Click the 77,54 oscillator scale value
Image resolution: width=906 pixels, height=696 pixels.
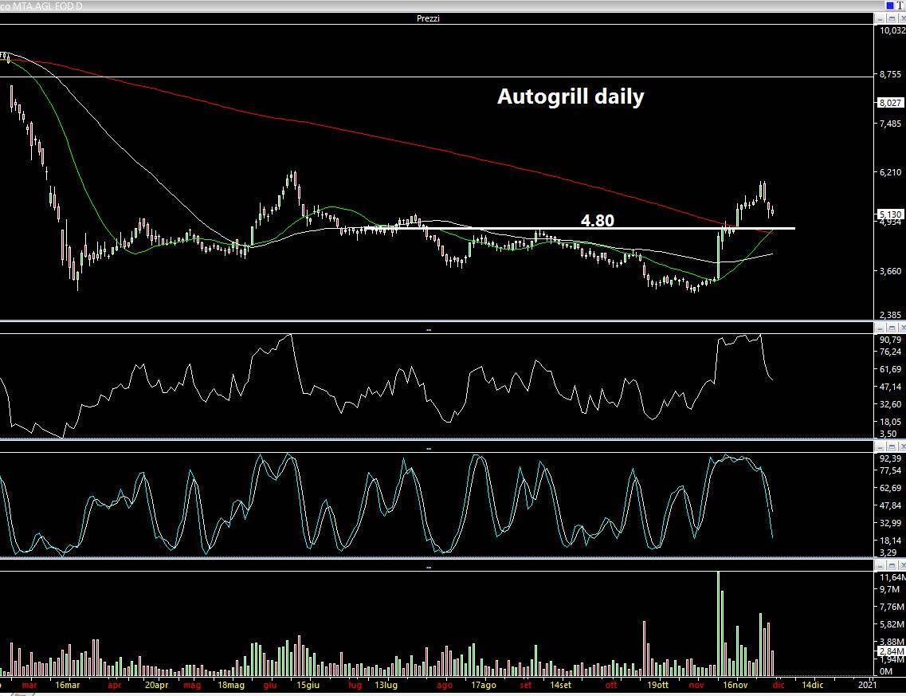pyautogui.click(x=890, y=471)
